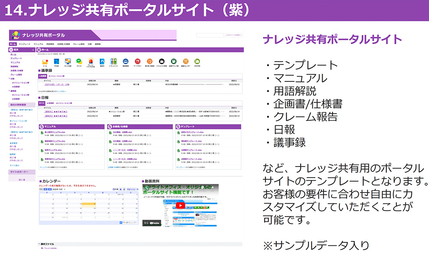429x280 pixels.
Task: Switch to ソリューション部 tab in 日報 section
Action: (64, 103)
